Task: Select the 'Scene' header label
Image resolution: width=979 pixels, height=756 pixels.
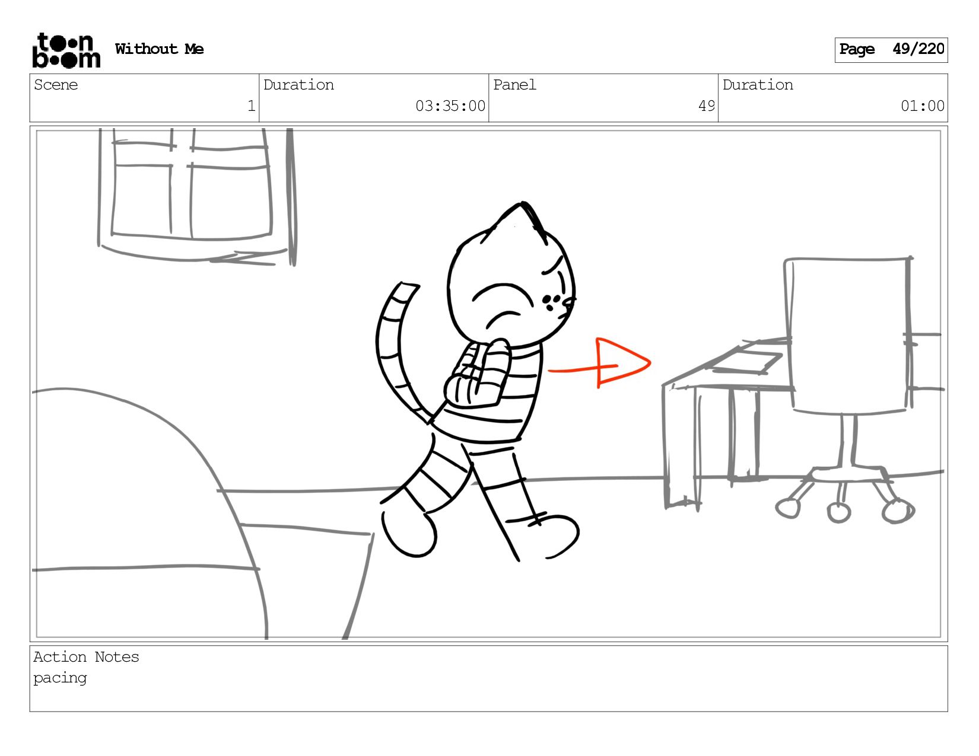Action: [56, 85]
